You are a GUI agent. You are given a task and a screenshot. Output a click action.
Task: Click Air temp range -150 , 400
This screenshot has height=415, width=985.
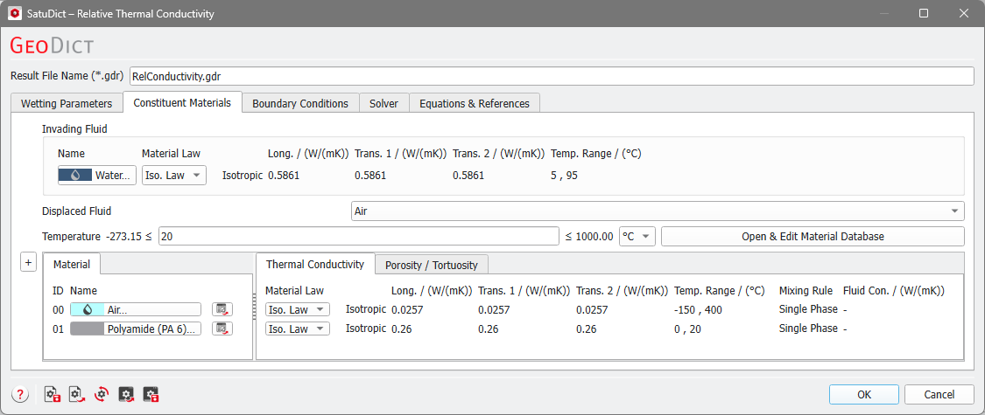[x=697, y=309]
